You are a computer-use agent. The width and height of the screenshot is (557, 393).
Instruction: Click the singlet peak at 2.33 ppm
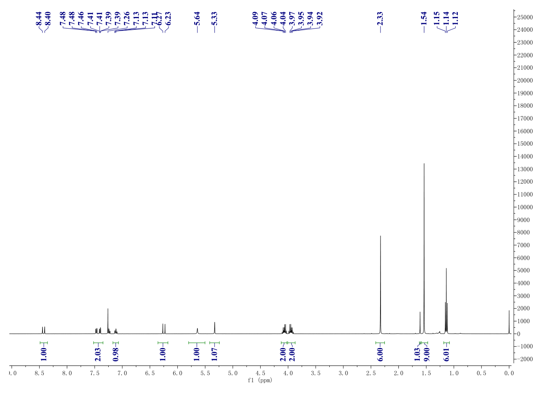[381, 285]
